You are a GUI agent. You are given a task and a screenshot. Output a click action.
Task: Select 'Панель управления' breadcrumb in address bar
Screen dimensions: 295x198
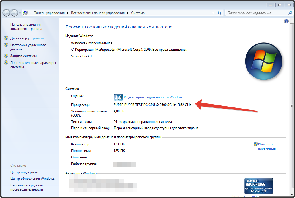tap(49, 13)
